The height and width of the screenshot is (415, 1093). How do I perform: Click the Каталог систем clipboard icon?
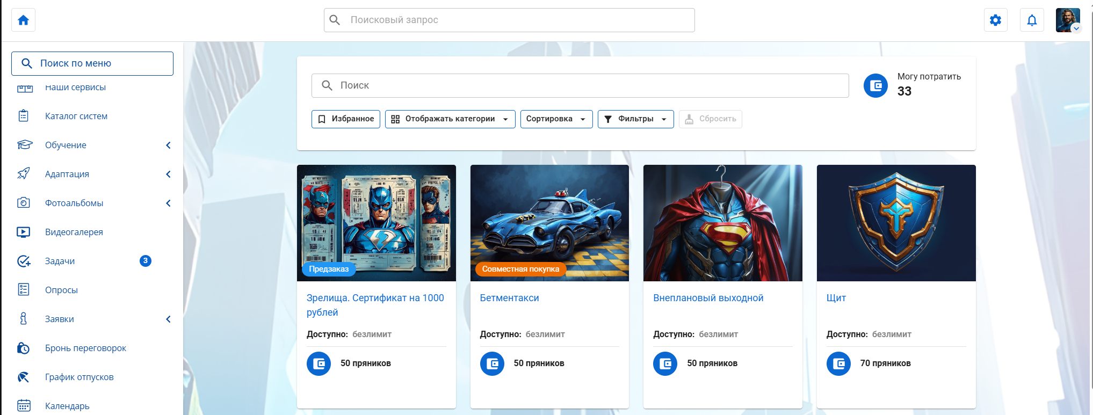pos(24,116)
